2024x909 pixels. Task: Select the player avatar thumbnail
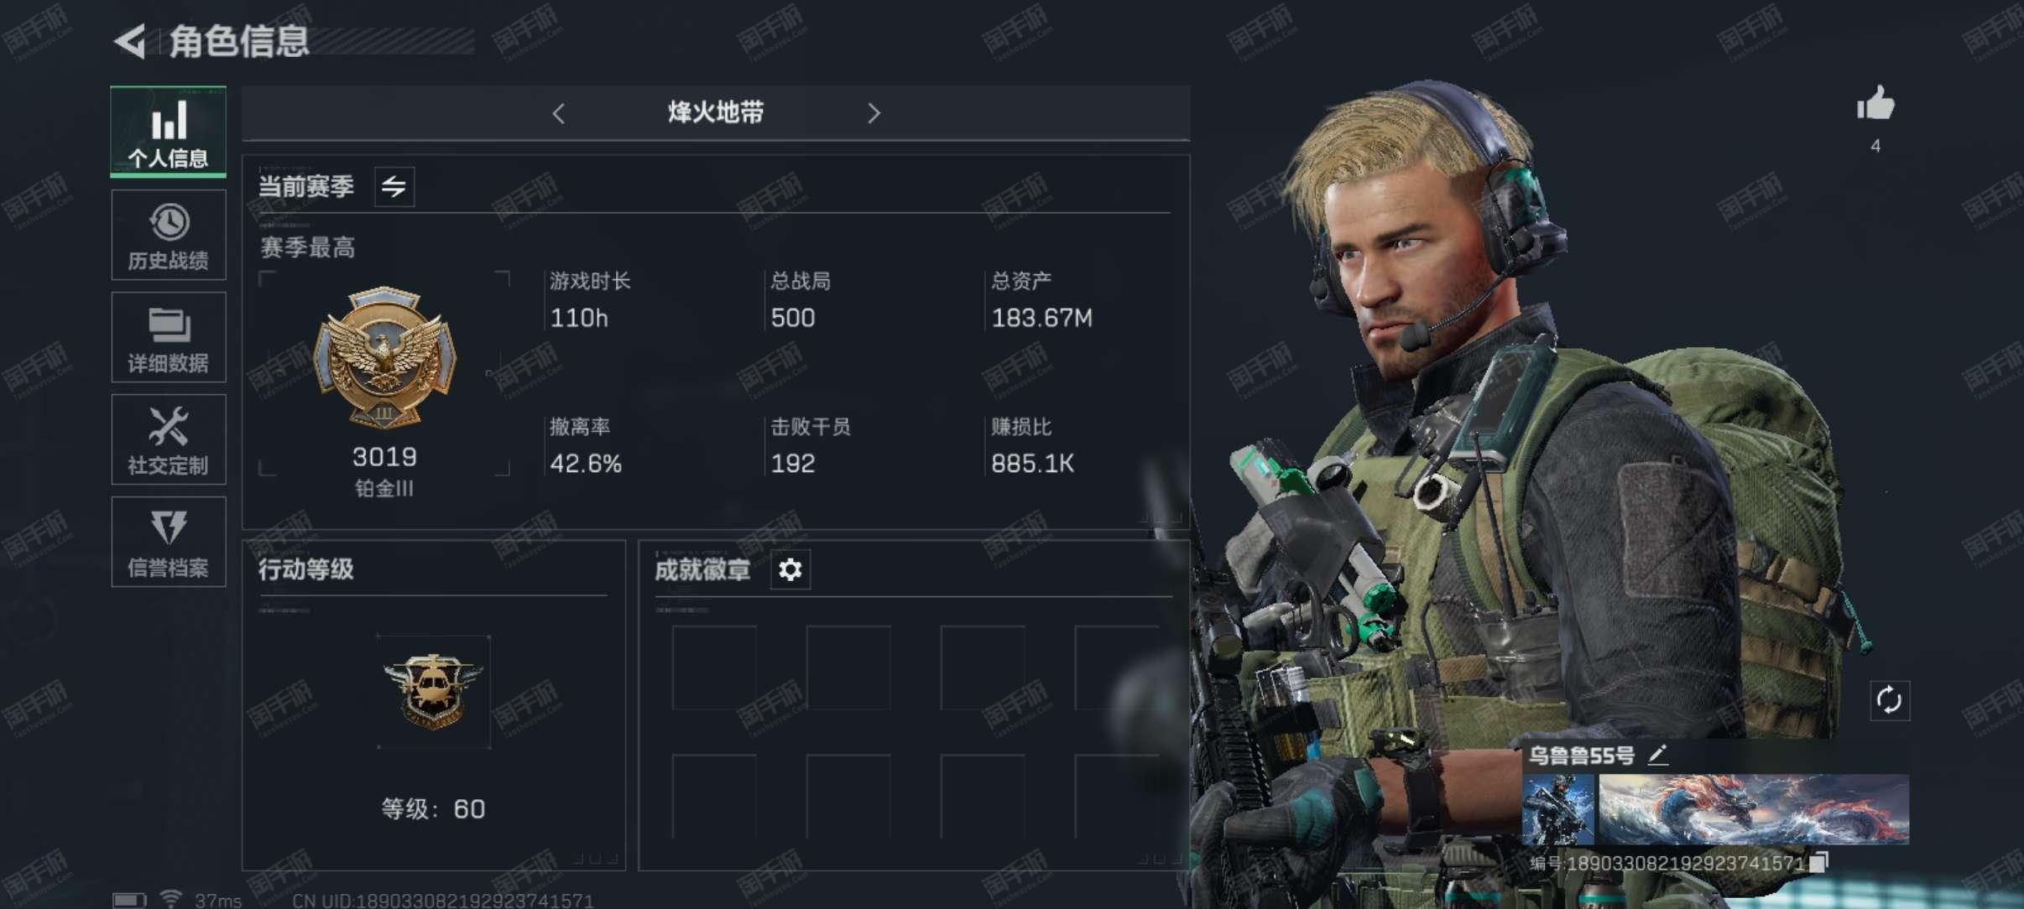[x=1558, y=809]
